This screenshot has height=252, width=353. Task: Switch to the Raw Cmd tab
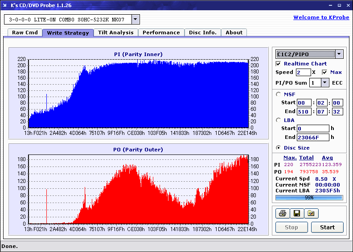click(x=25, y=33)
